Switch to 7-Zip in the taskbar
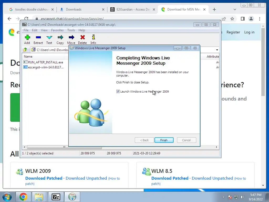The image size is (269, 202). click(x=56, y=197)
